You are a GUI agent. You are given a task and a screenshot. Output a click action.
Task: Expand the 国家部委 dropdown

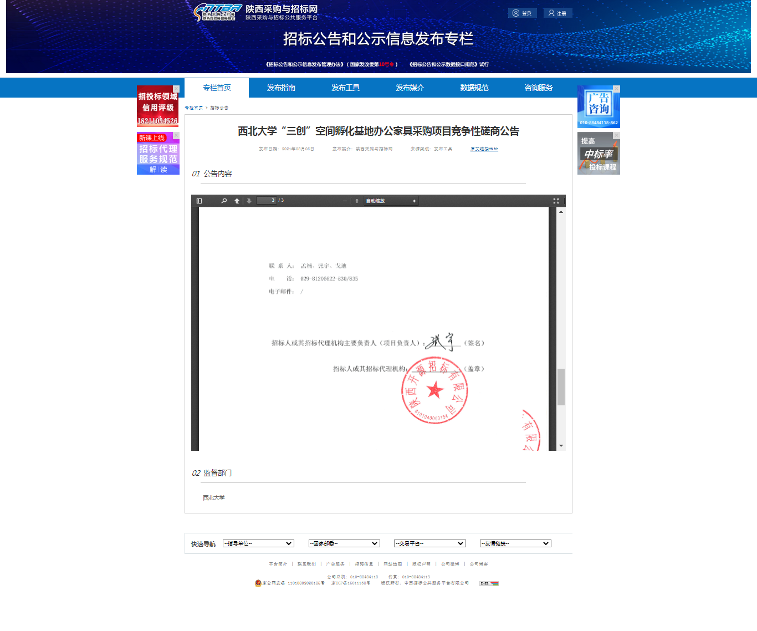344,543
